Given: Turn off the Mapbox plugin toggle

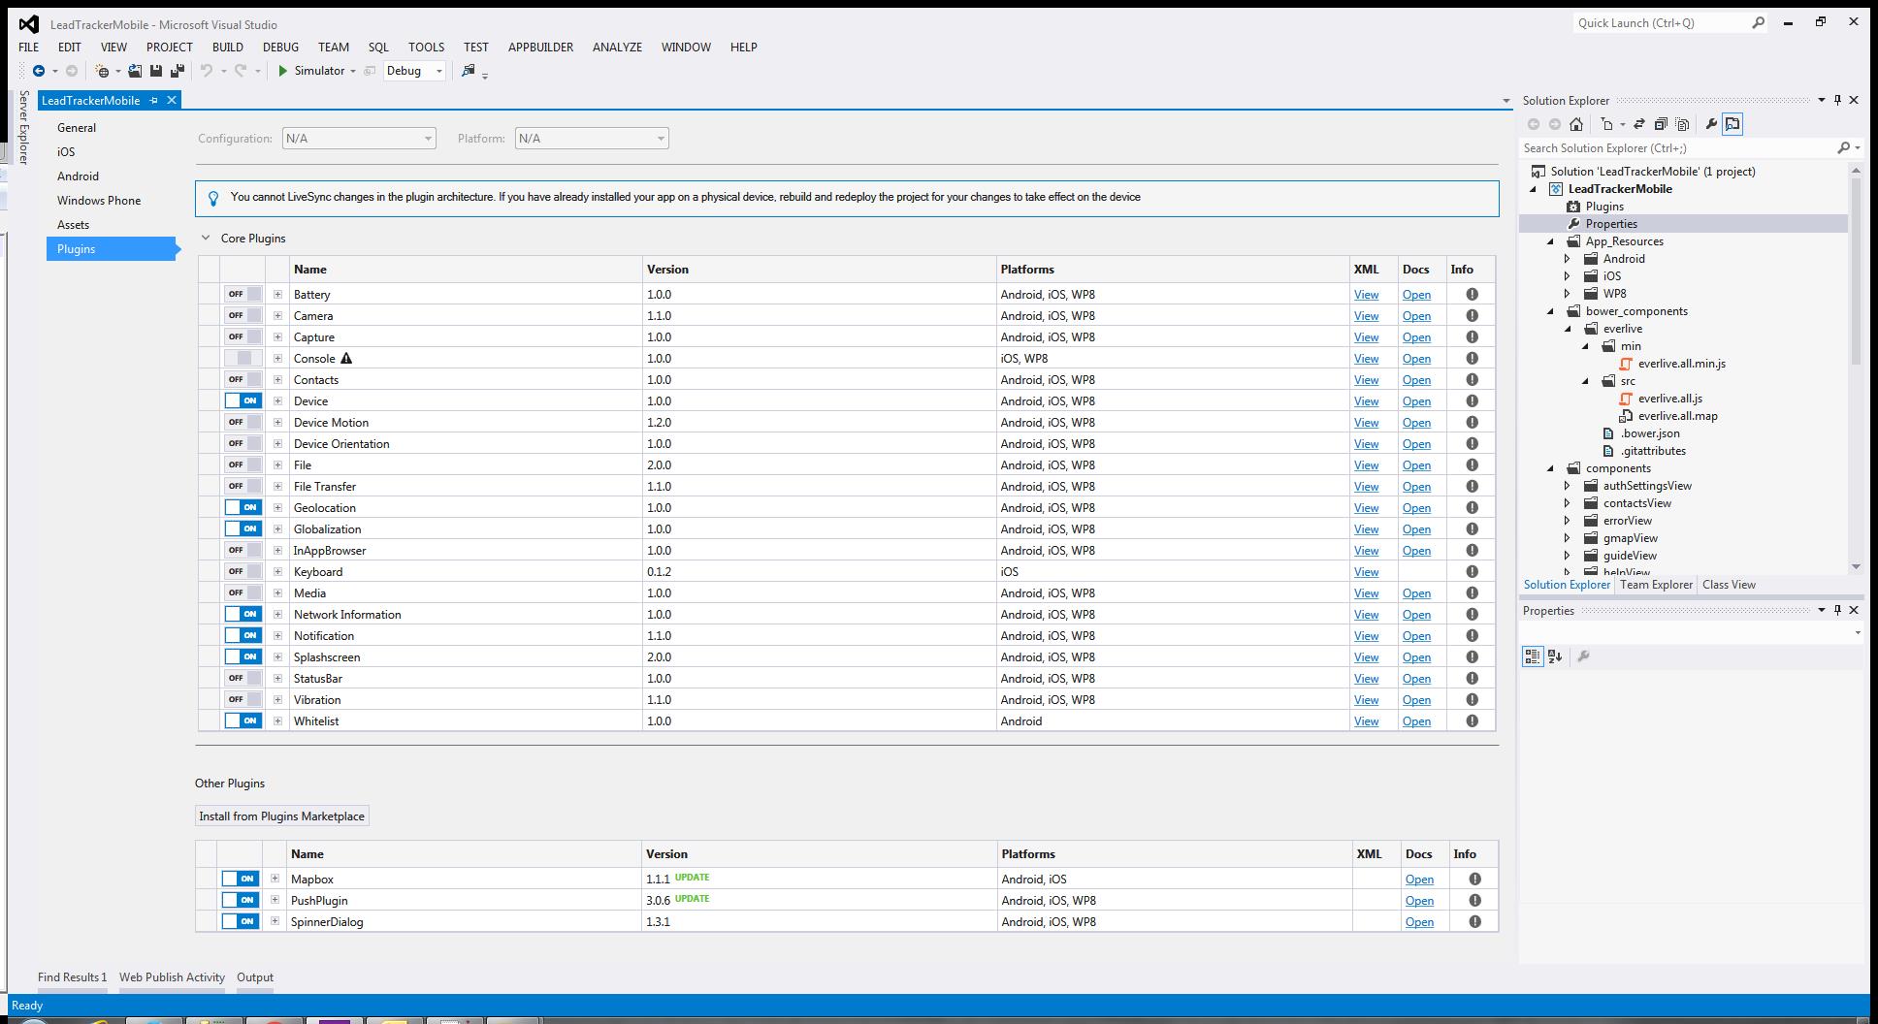Looking at the screenshot, I should click(x=240, y=879).
